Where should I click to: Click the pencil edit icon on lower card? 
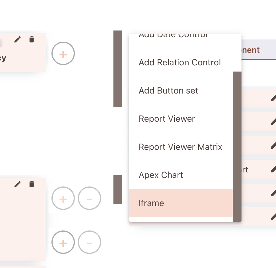point(18,184)
